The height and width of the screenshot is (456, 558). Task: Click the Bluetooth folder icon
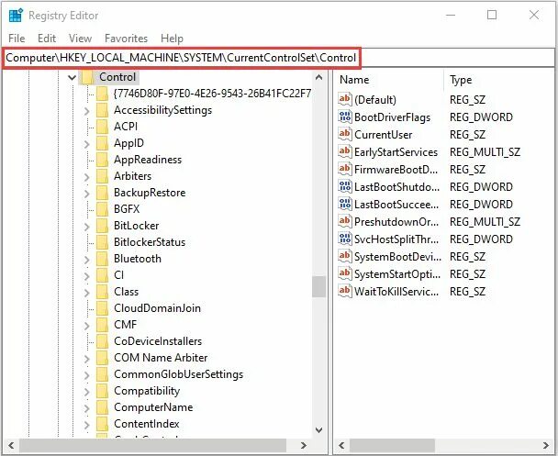[102, 259]
